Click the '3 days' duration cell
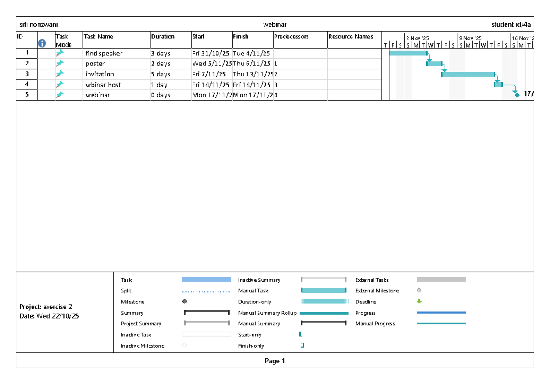The image size is (550, 384). [x=171, y=54]
